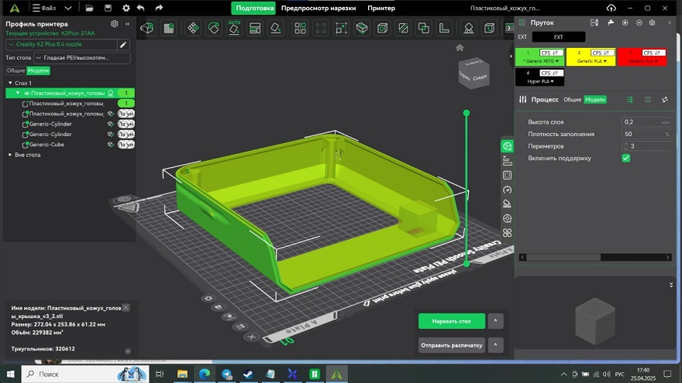Viewport: 682px width, 383px height.
Task: Expand the Вне стола tree node
Action: 10,155
